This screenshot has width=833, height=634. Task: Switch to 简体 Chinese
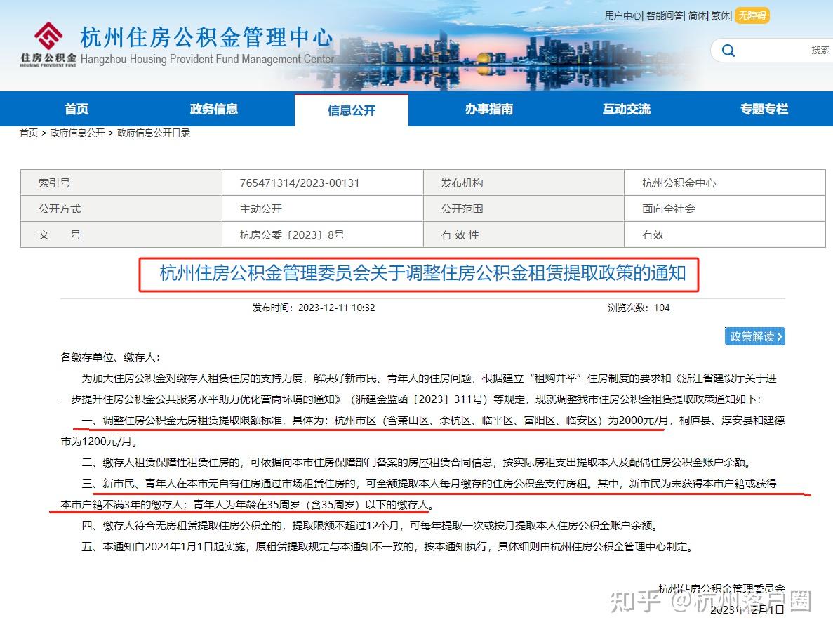[697, 15]
